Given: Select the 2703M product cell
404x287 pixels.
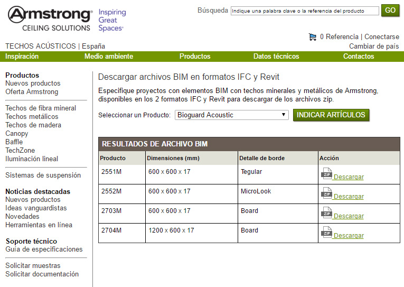Looking at the screenshot, I should (122, 214).
